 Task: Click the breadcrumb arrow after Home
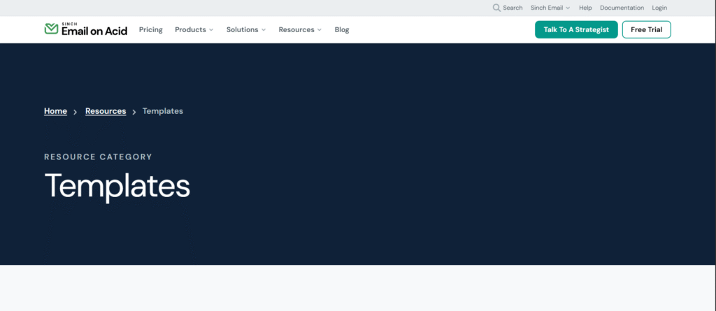point(76,112)
